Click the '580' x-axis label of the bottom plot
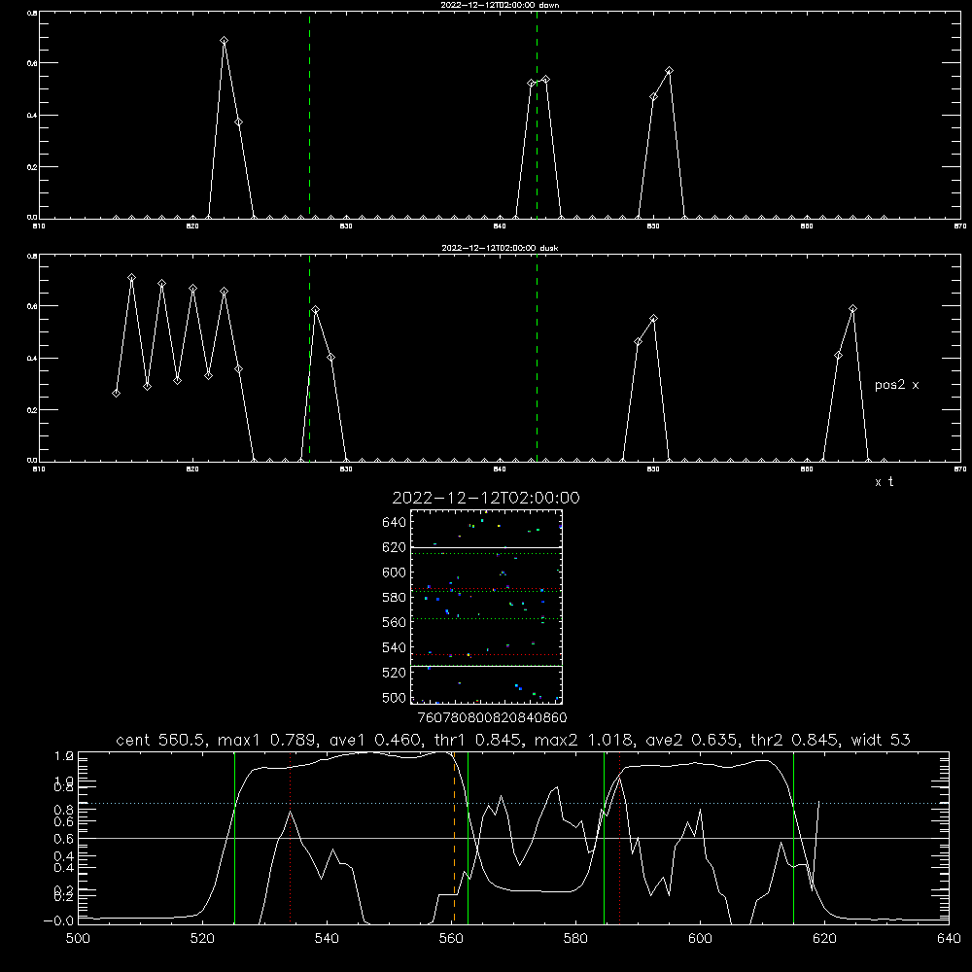Viewport: 972px width, 972px height. (575, 939)
